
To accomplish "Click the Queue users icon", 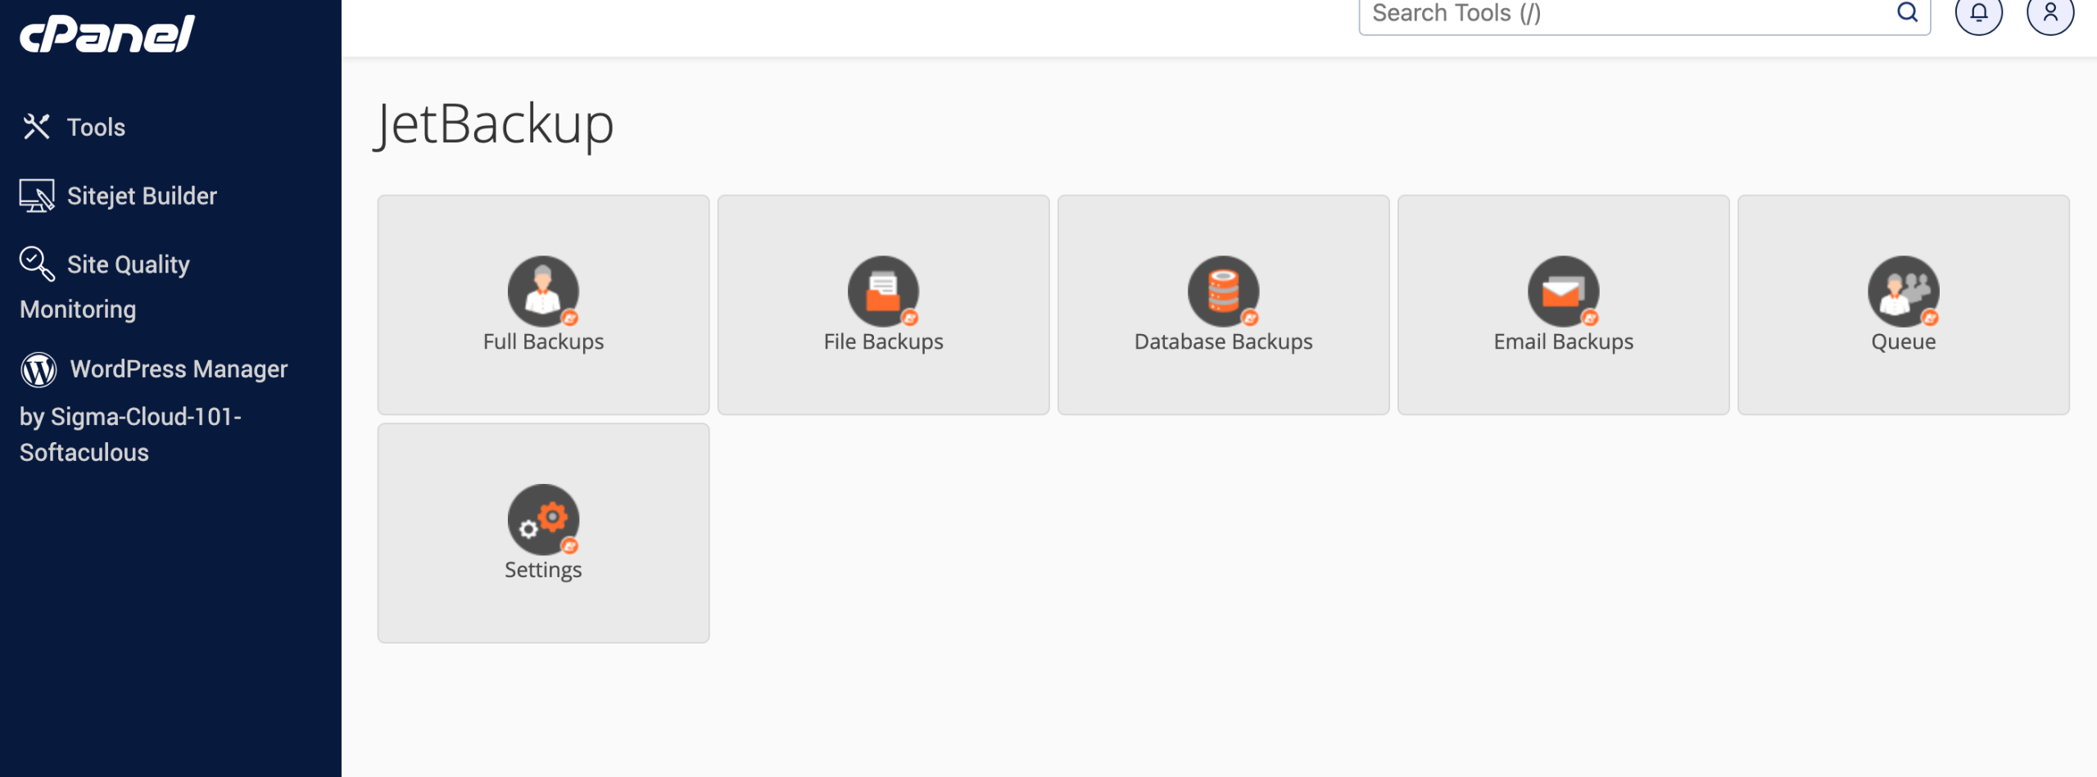I will coord(1903,291).
